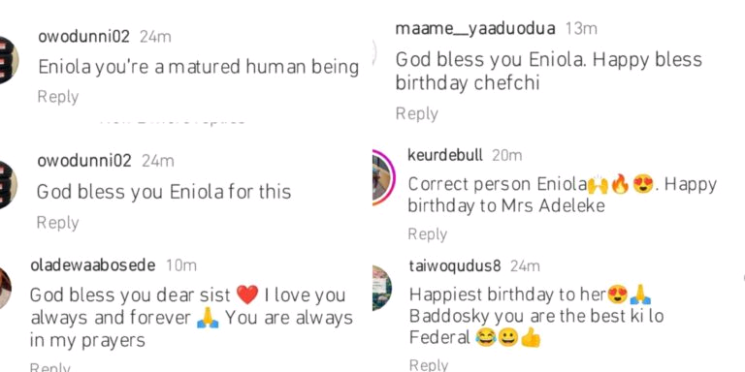View taiwoqudus8 profile picture
Image resolution: width=745 pixels, height=372 pixels.
click(x=382, y=288)
